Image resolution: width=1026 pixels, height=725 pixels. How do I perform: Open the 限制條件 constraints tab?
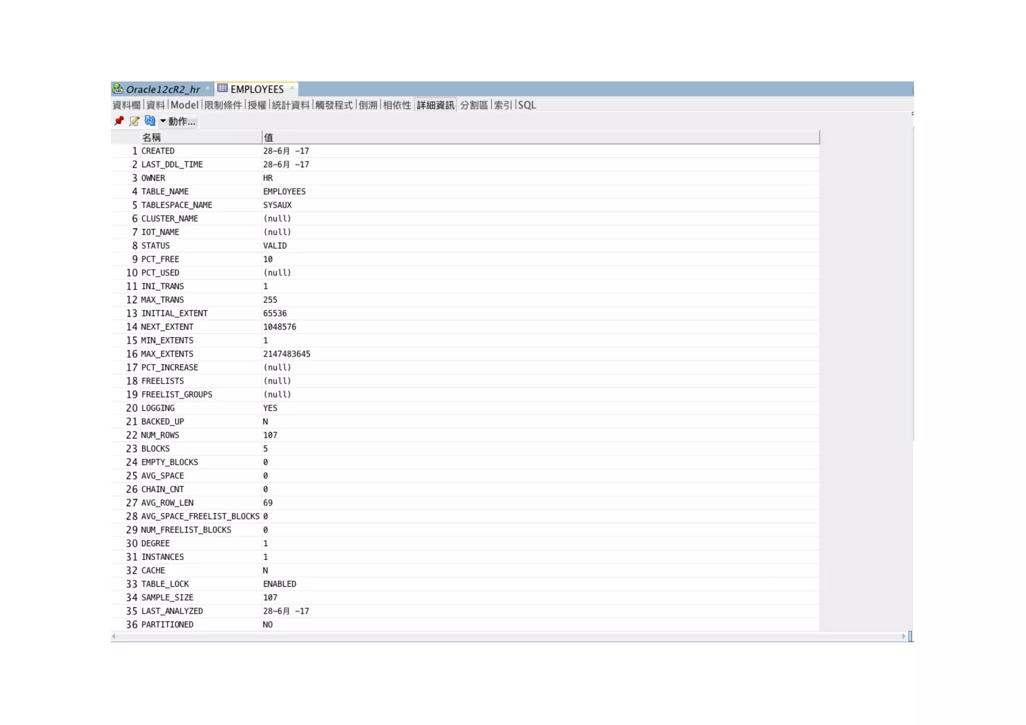tap(223, 105)
